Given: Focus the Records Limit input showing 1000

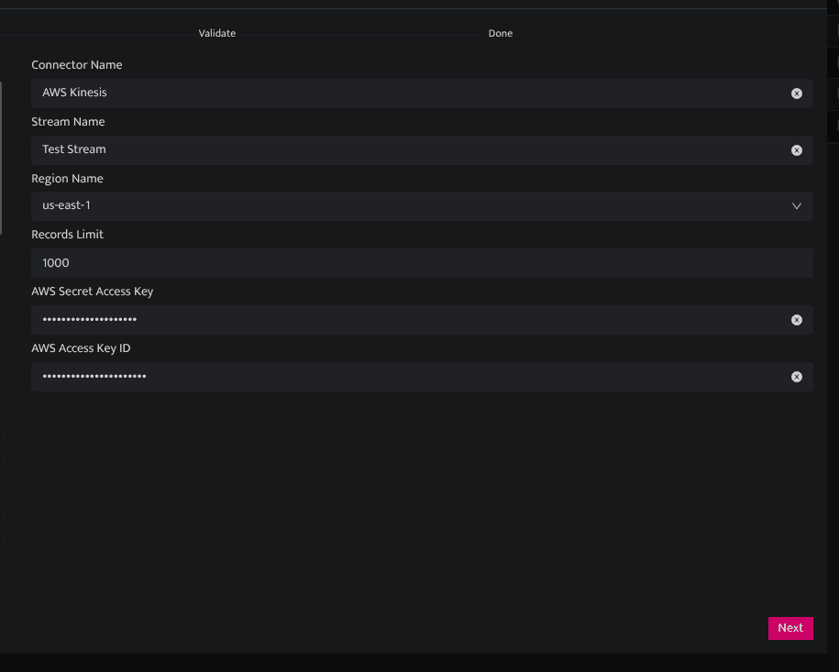Looking at the screenshot, I should 422,263.
